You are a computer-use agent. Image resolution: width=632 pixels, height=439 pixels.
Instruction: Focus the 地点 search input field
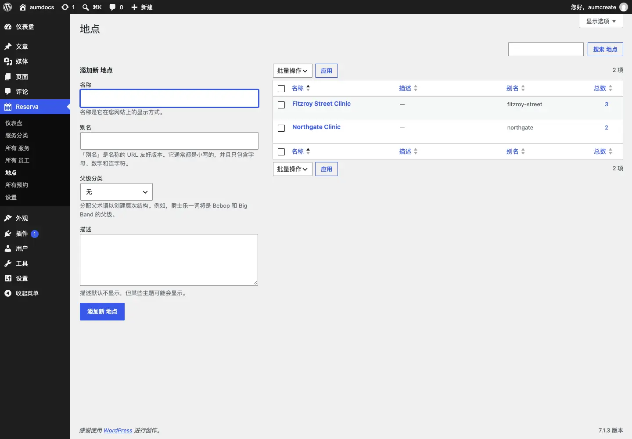(546, 49)
